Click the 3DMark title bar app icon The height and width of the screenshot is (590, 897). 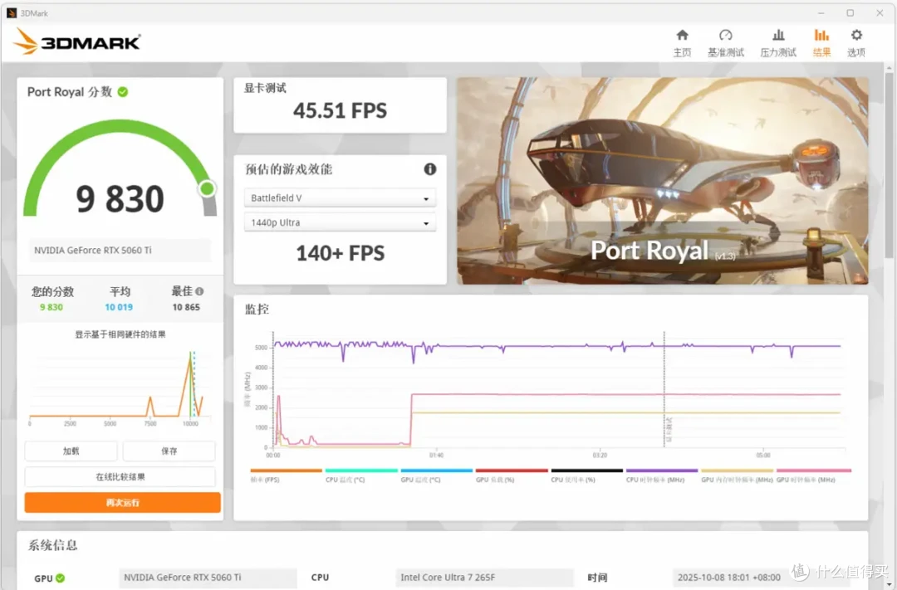point(11,13)
